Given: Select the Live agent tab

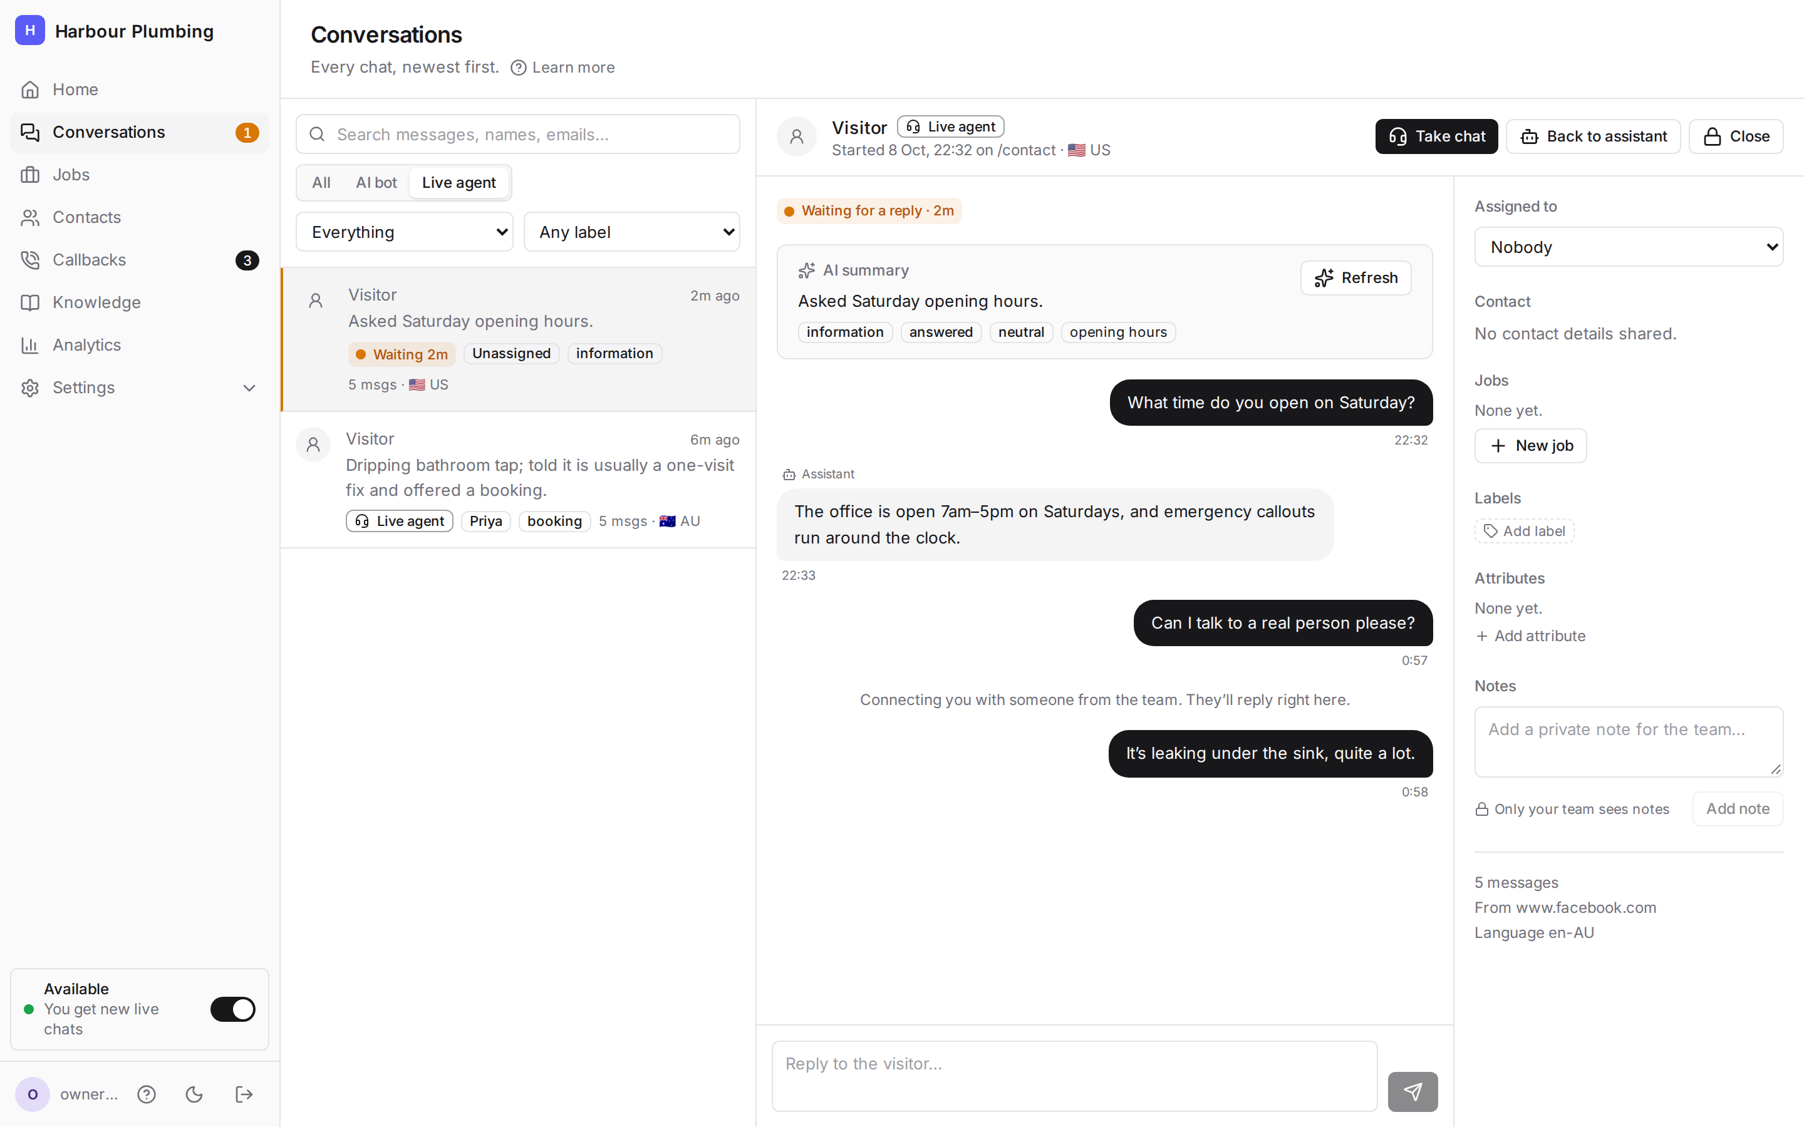Looking at the screenshot, I should click(459, 183).
